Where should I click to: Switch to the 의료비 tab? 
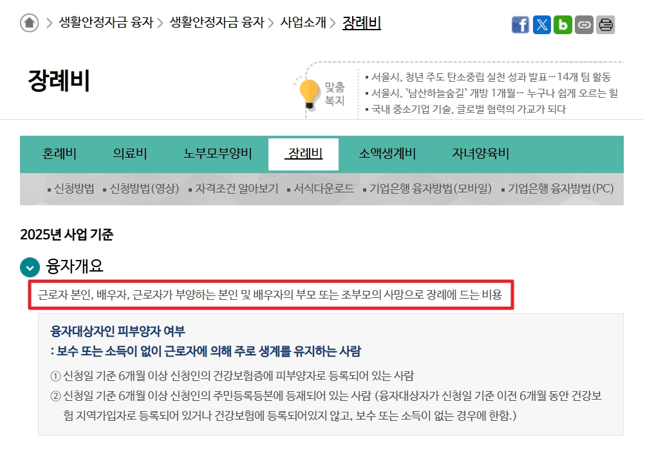[x=131, y=154]
